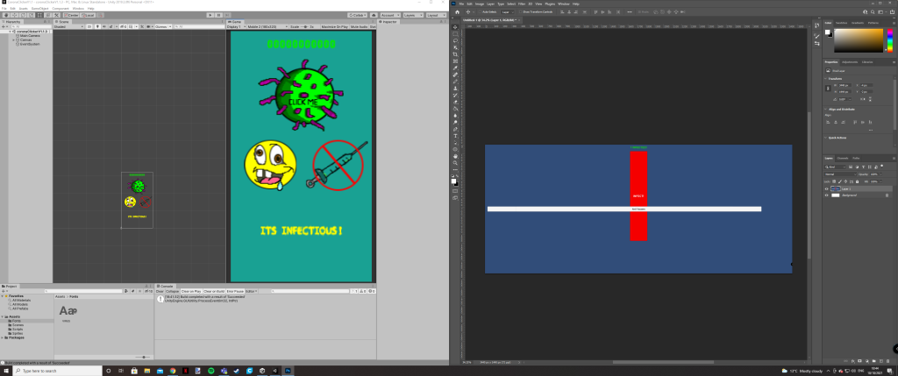Click the Clear button in Console

pyautogui.click(x=160, y=290)
